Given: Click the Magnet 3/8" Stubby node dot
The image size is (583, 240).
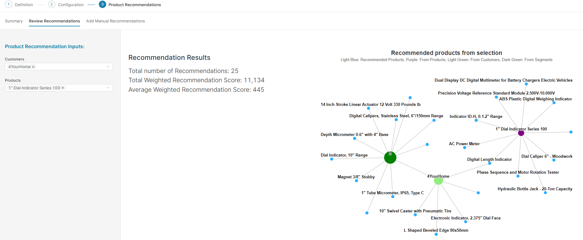Looking at the screenshot, I should (356, 181).
